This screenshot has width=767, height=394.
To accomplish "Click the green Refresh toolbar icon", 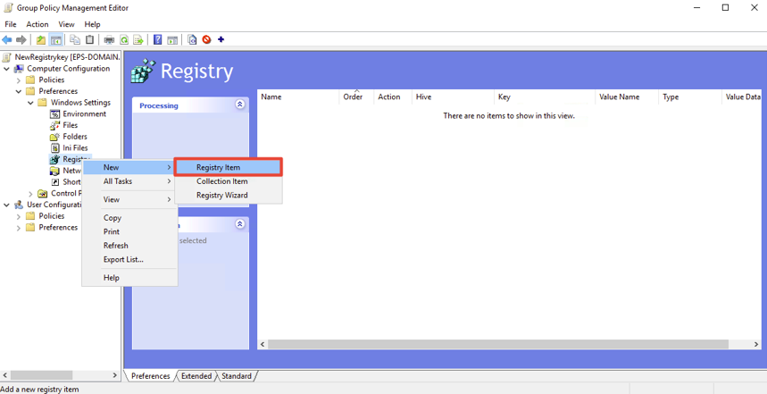I will tap(124, 39).
